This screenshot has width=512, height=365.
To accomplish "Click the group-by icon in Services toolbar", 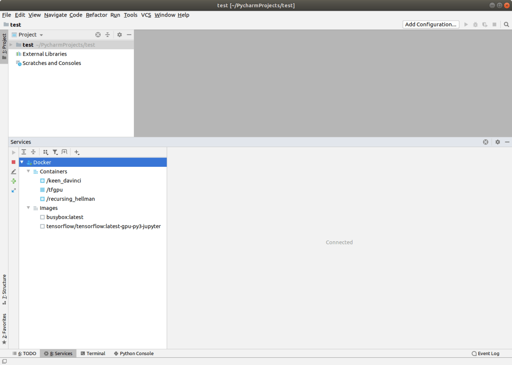I will coord(45,152).
